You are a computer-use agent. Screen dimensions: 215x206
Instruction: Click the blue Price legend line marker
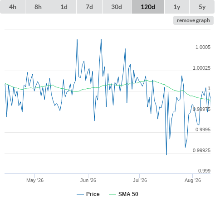[x=80, y=194]
